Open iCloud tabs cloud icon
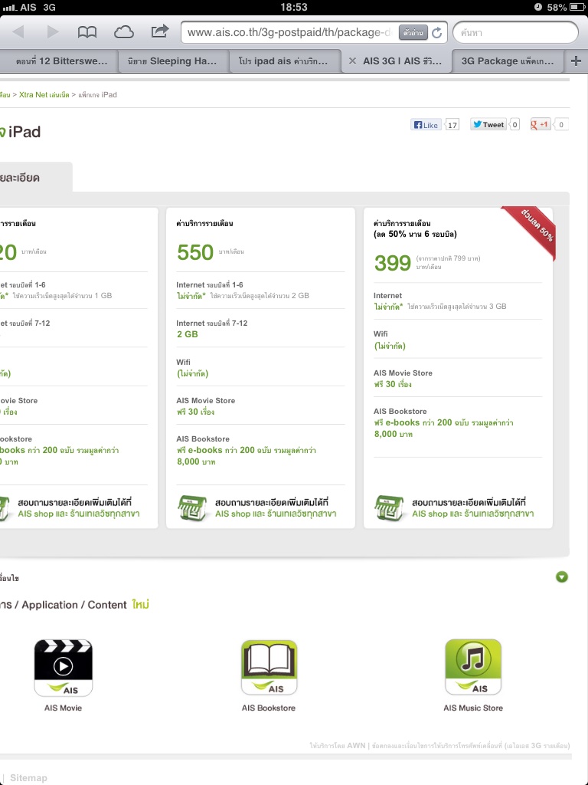Image resolution: width=588 pixels, height=785 pixels. coord(123,32)
